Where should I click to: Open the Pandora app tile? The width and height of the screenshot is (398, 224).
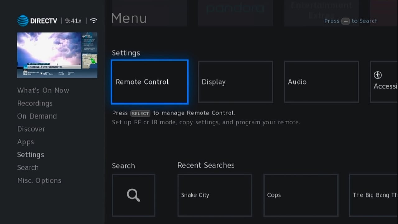(235, 13)
